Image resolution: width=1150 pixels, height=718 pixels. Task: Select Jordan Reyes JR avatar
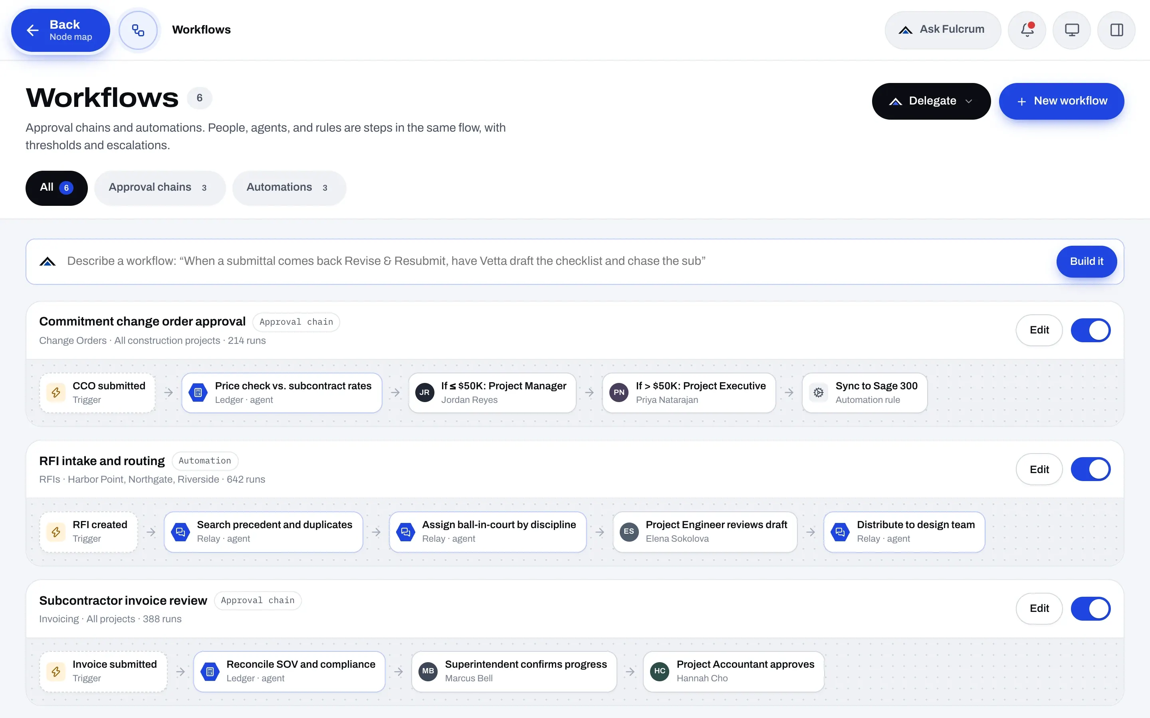click(x=424, y=393)
